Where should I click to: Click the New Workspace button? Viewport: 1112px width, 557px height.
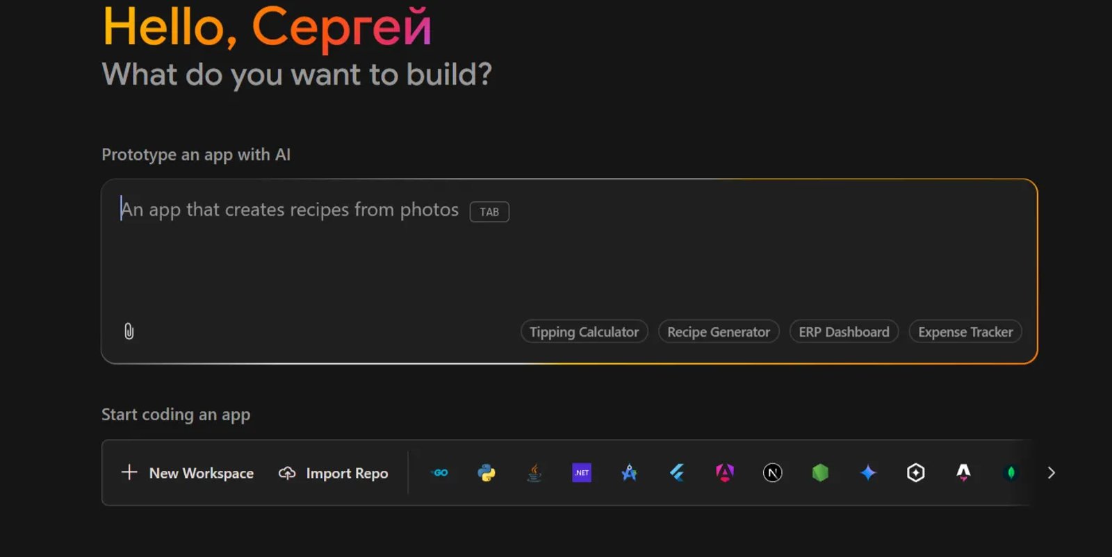pos(187,473)
